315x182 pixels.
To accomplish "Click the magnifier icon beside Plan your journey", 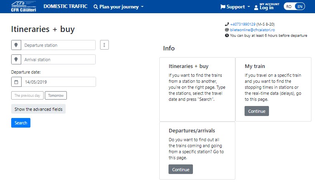I will pos(96,7).
